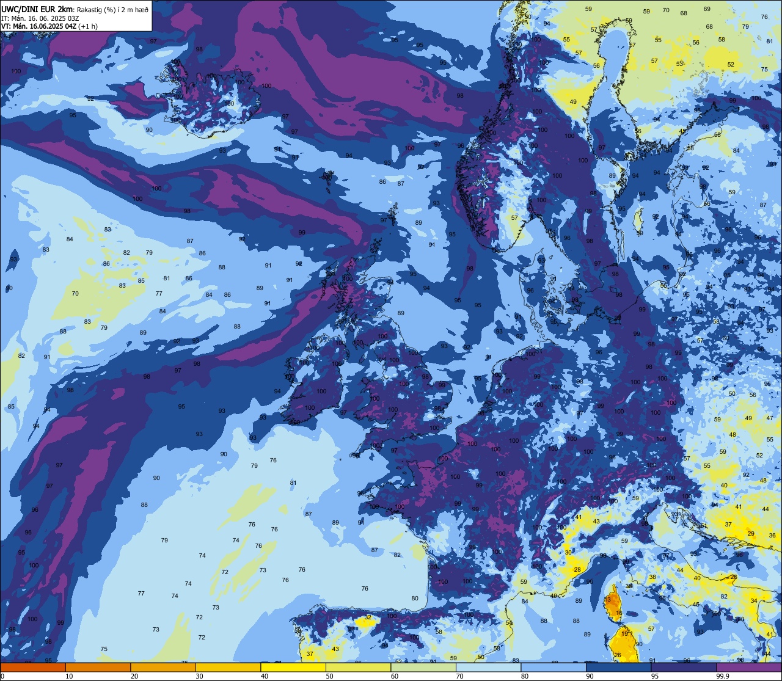Click the legend label "20"
This screenshot has height=681, width=782.
coord(134,676)
